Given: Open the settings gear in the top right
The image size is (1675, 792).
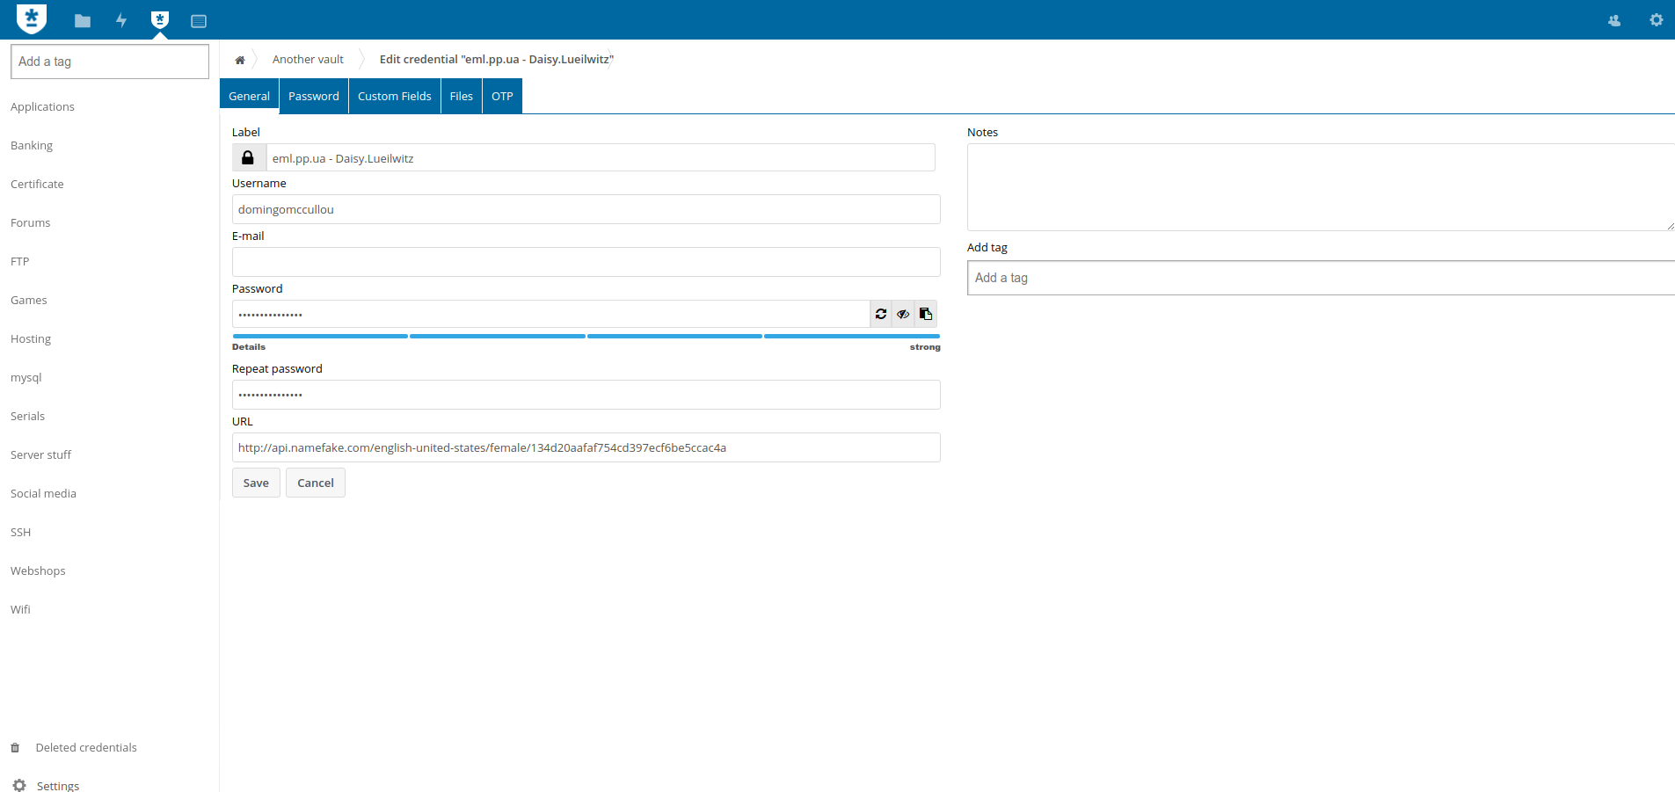Looking at the screenshot, I should pos(1656,19).
